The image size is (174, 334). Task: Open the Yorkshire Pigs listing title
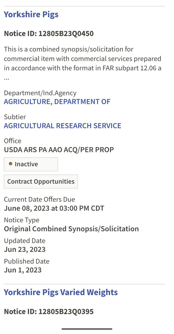(31, 14)
